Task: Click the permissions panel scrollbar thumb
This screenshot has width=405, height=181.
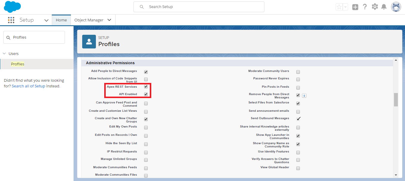Action: 396,100
